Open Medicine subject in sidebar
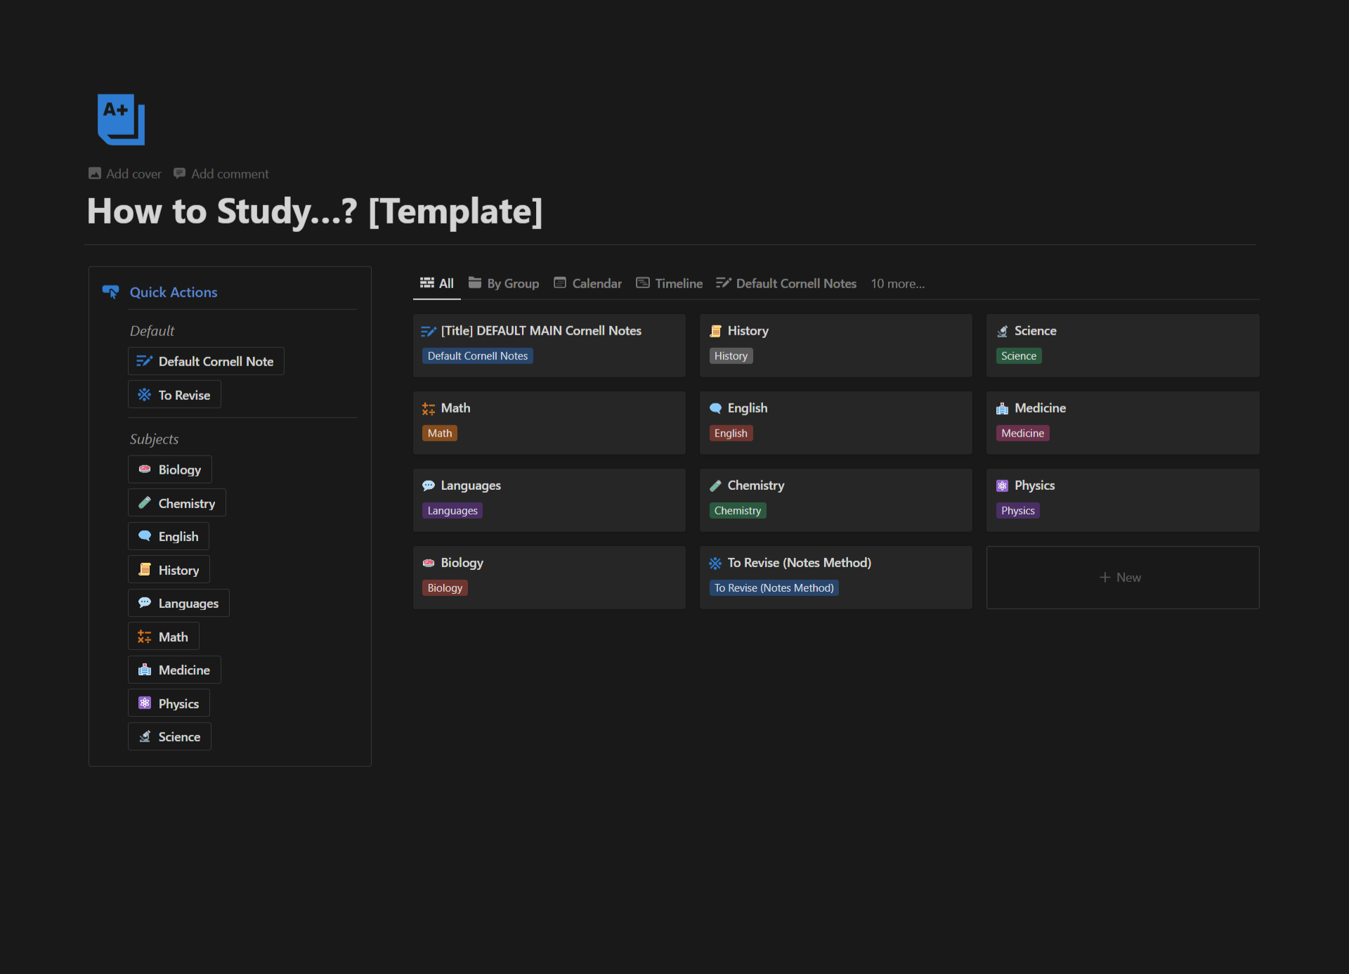1349x974 pixels. coord(174,670)
